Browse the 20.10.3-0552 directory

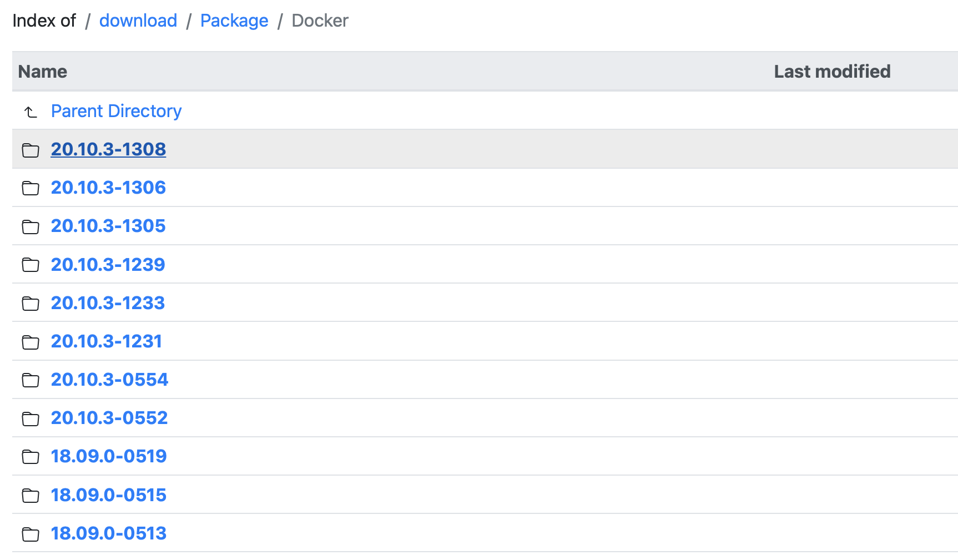[109, 418]
